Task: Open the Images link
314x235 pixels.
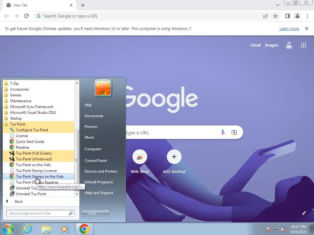Action: pos(272,45)
